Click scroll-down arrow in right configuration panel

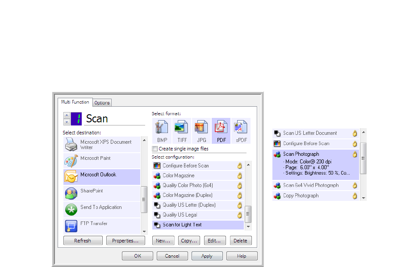click(364, 198)
